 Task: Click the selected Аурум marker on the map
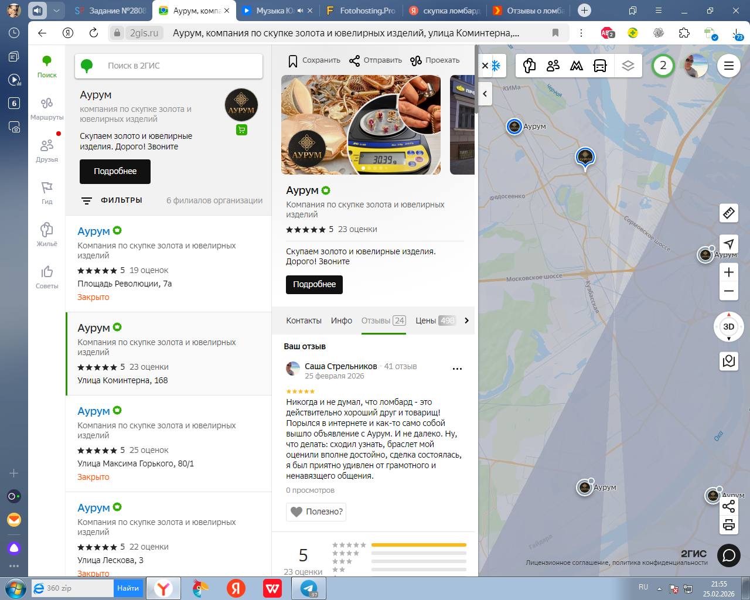[585, 157]
